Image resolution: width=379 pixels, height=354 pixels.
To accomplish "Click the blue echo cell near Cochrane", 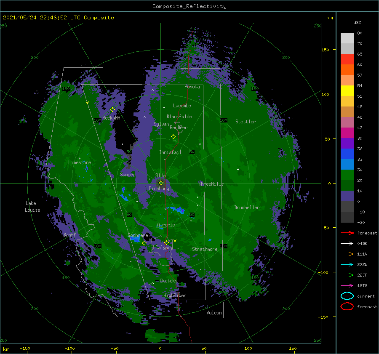I will pos(135,239).
